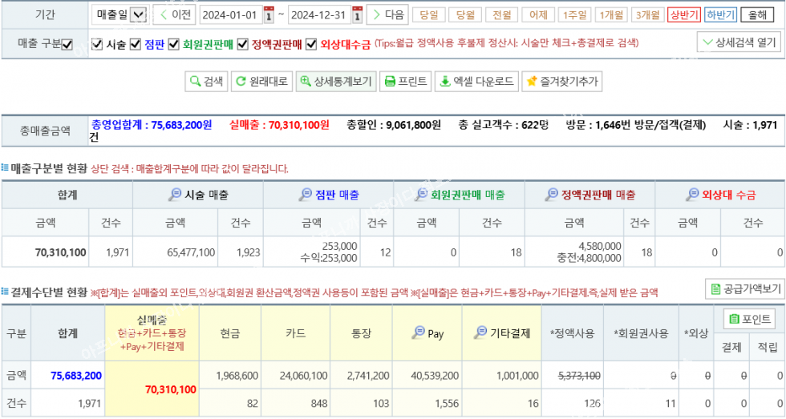Click magnifier icon next to 기타결제
Screen dimensions: 786x419
pos(480,333)
